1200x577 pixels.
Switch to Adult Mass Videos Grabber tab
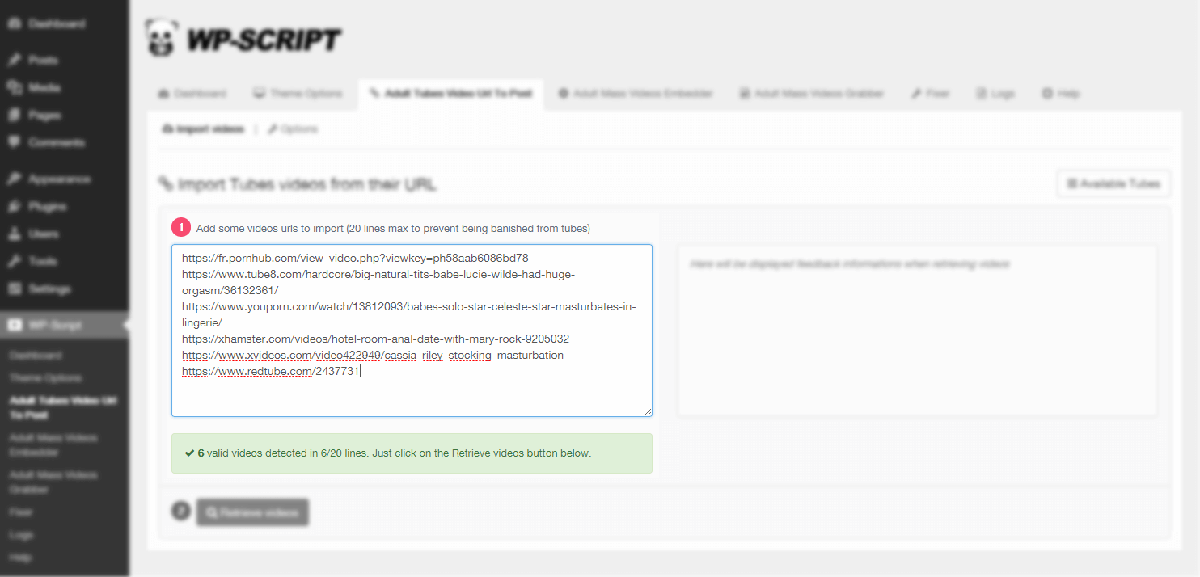812,94
